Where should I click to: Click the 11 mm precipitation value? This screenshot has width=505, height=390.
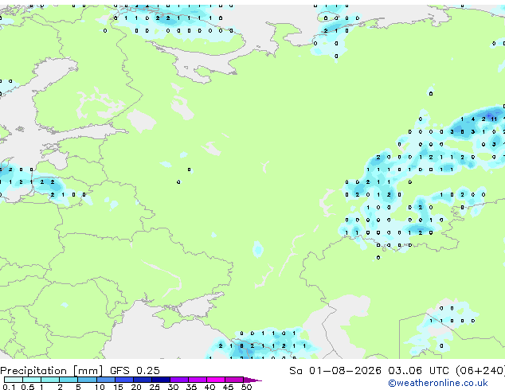(x=494, y=119)
